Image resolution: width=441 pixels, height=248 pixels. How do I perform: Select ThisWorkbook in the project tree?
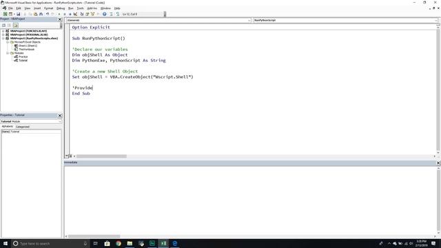pos(26,49)
